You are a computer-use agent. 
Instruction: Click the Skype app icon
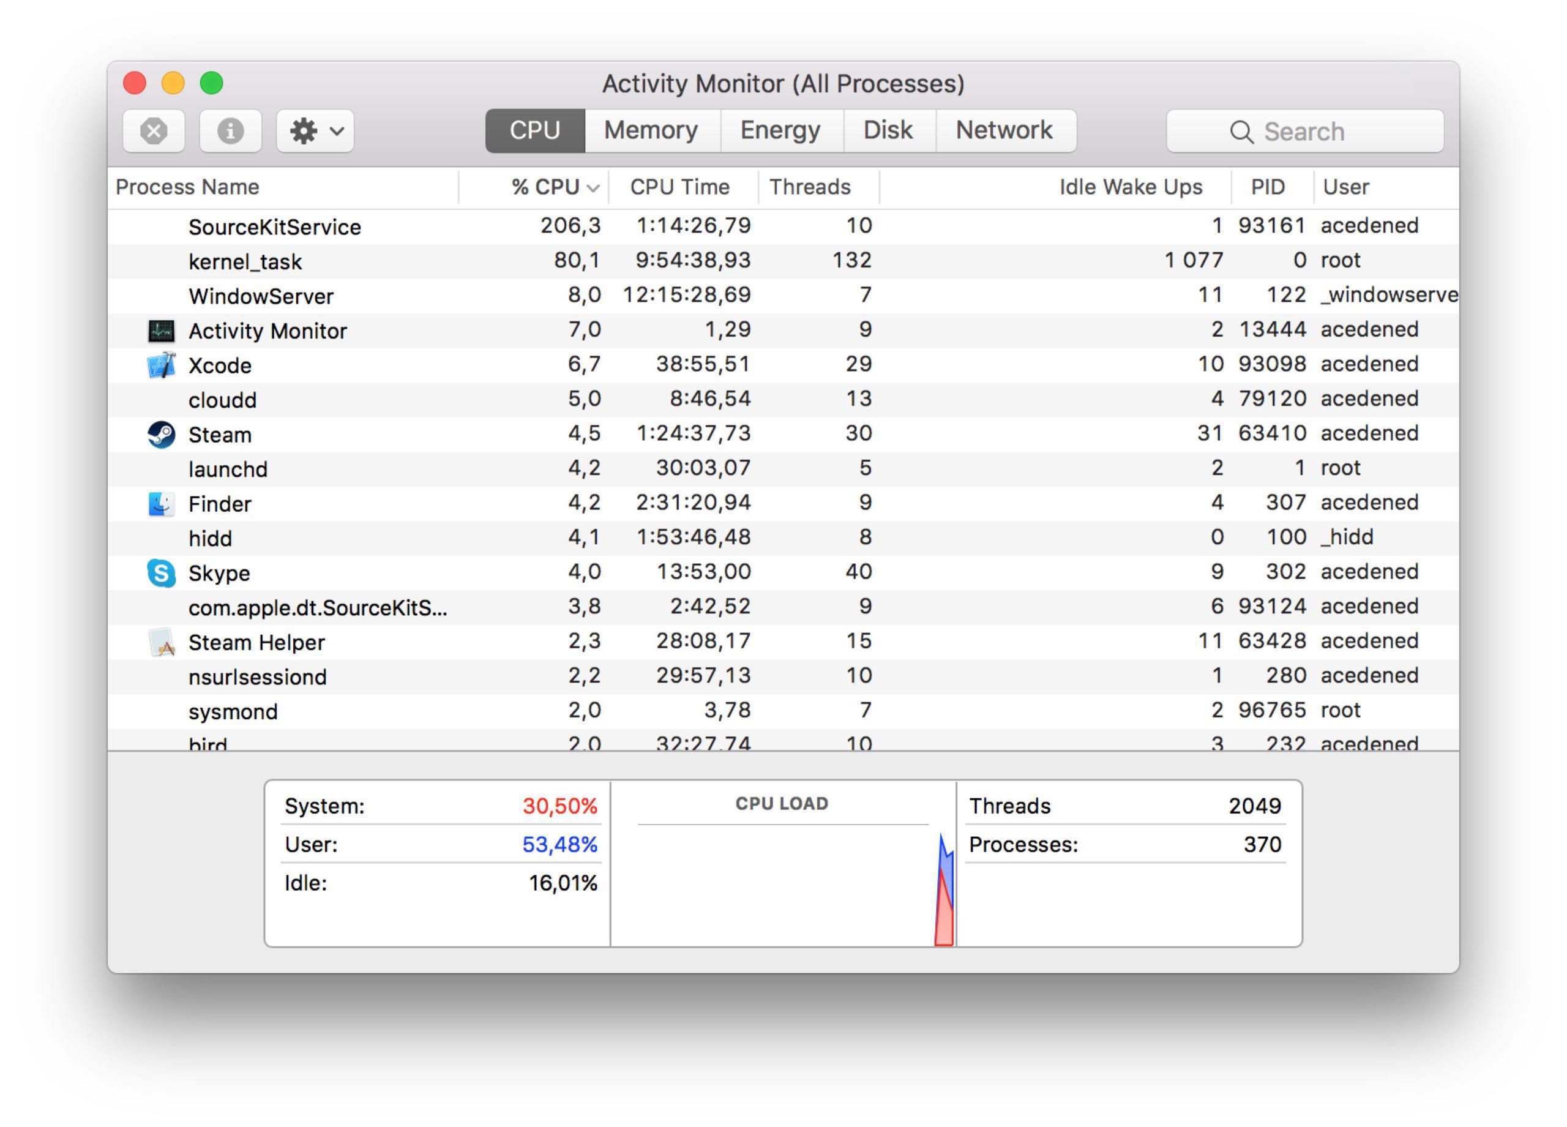pos(161,573)
